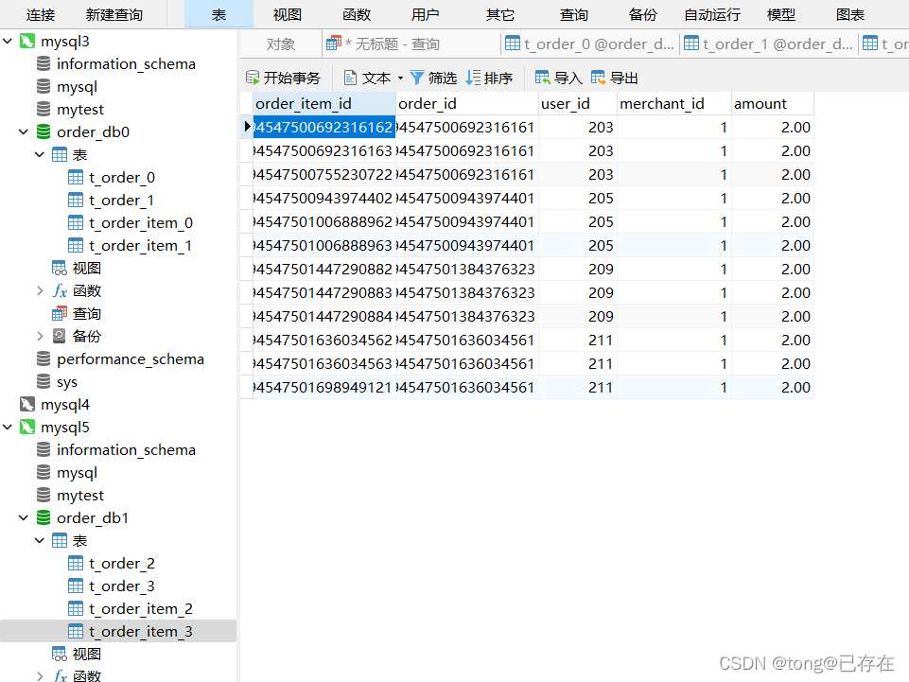Click the 函数 fx icon under order_db0

coord(60,291)
